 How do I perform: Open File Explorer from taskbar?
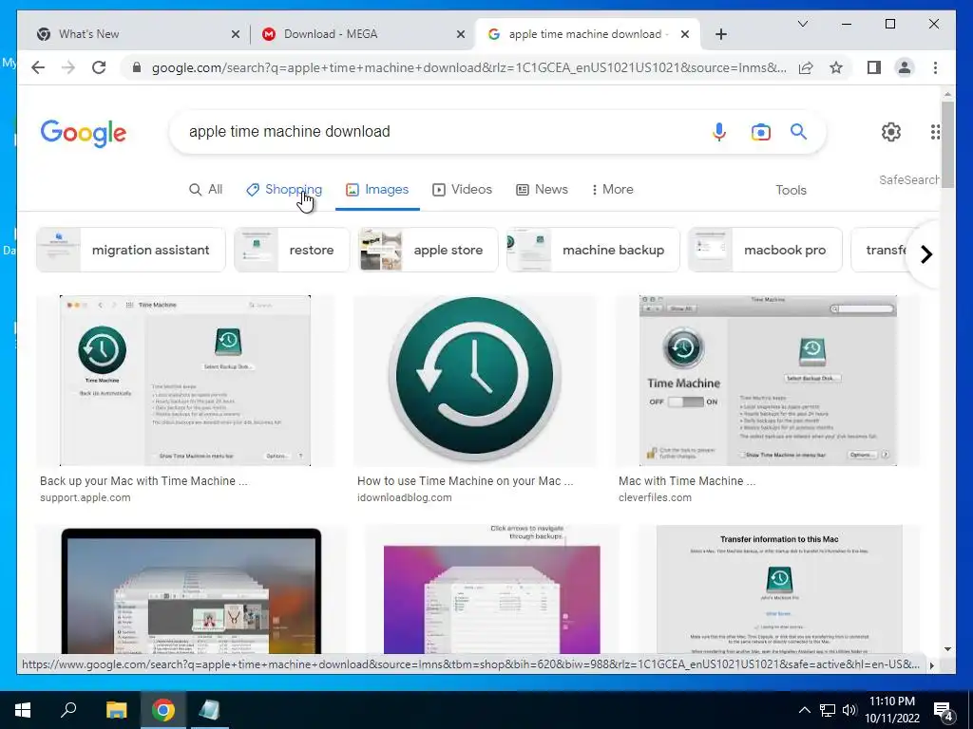click(116, 710)
